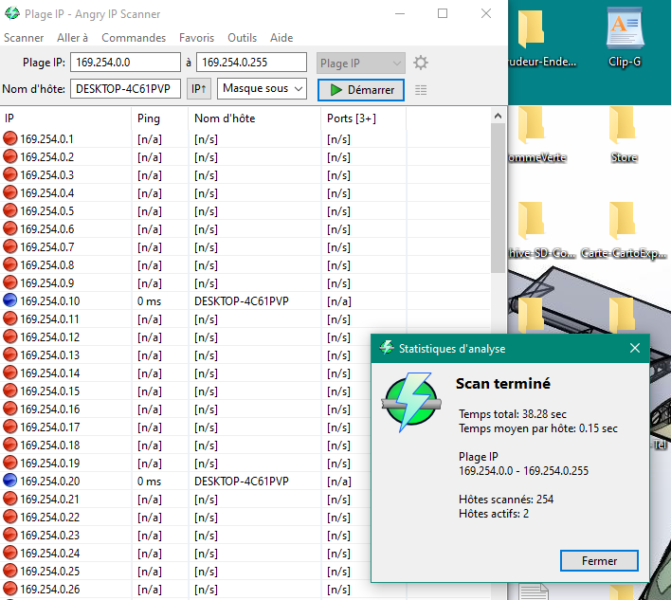Click the 0 ms ping of 169.254.0.20
671x600 pixels.
coord(149,482)
